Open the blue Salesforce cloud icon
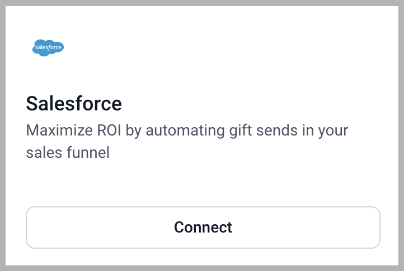This screenshot has height=271, width=404. 48,48
